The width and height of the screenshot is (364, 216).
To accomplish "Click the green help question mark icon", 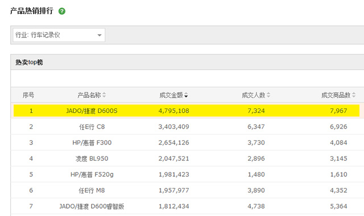I will (62, 11).
